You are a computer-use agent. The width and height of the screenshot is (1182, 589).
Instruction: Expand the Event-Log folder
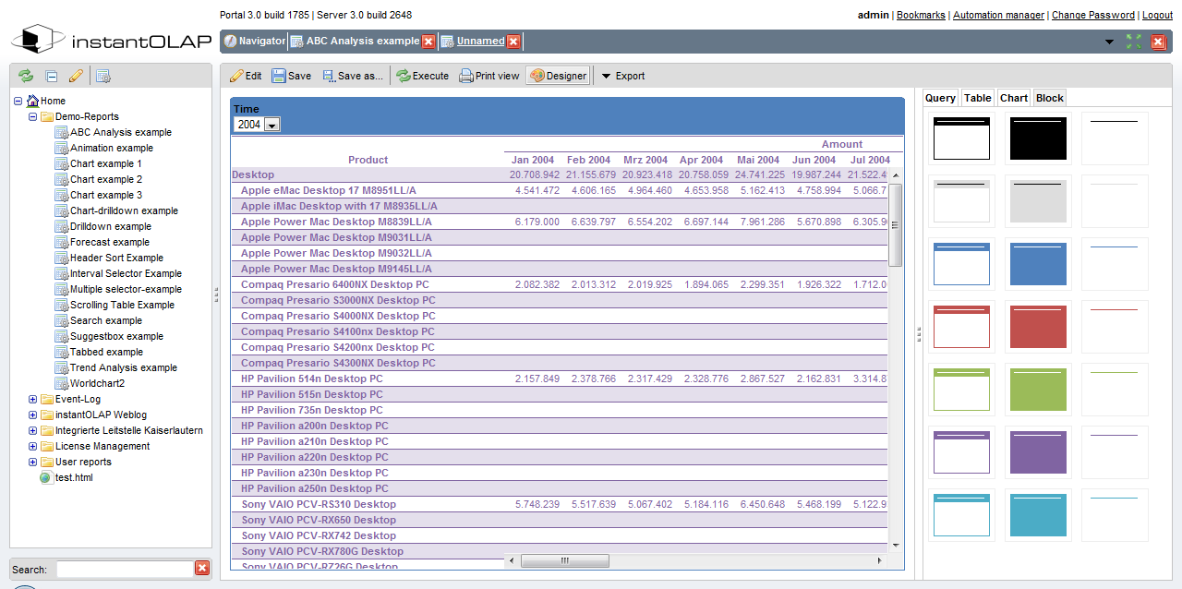(x=33, y=399)
